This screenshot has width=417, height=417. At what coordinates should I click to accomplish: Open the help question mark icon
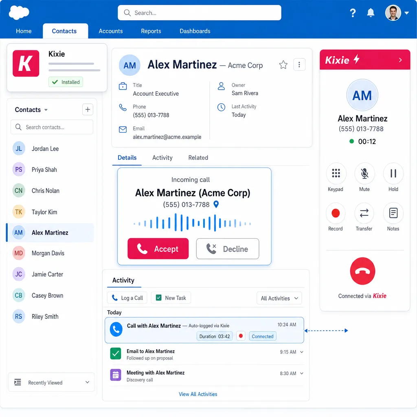pos(353,13)
